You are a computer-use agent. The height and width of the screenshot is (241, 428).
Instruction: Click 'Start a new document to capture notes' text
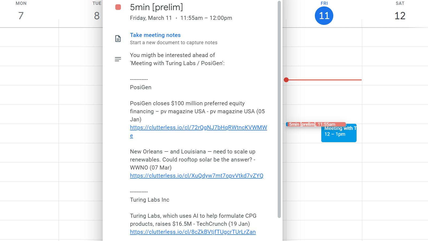(174, 43)
